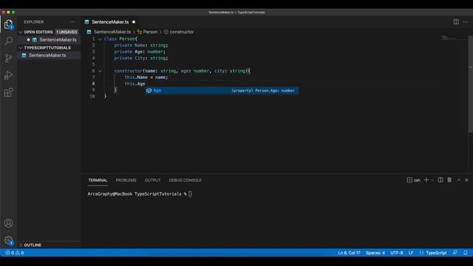Click line 2 'private Name: string;'

[x=141, y=45]
